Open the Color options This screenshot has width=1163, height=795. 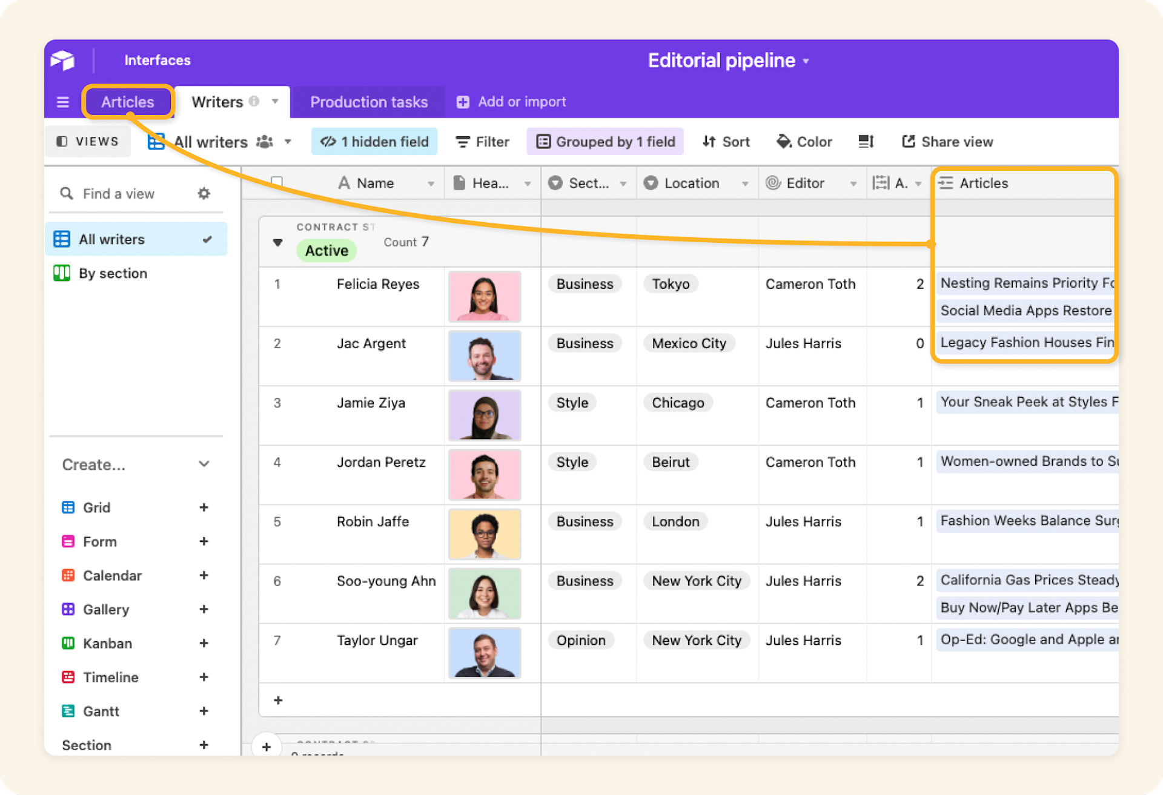[x=804, y=141]
